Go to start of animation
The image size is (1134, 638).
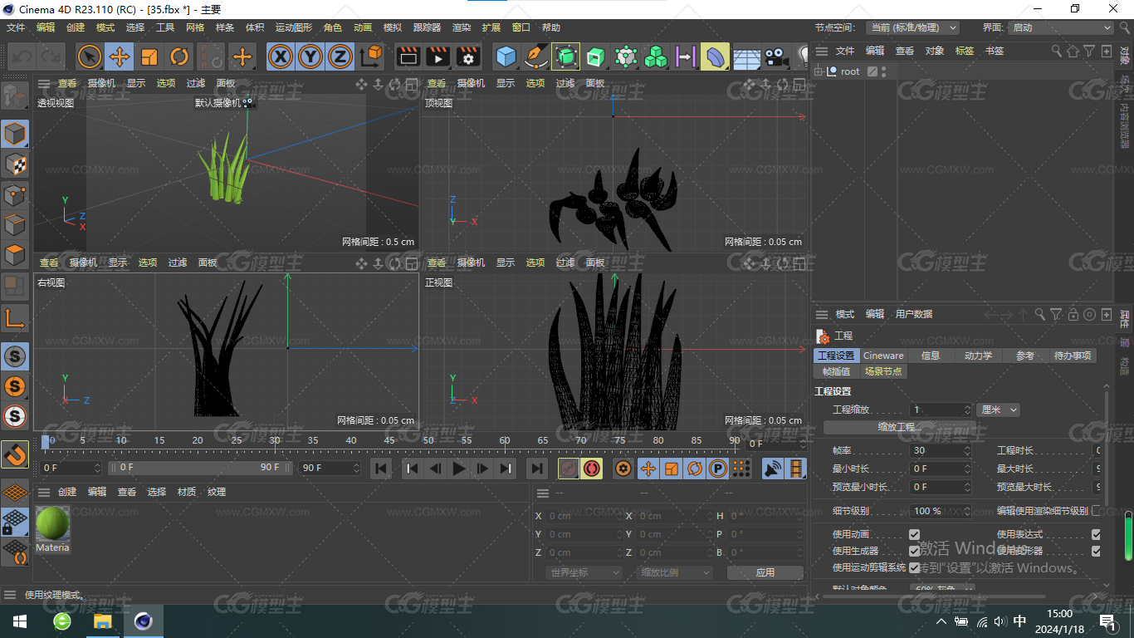[x=381, y=469]
